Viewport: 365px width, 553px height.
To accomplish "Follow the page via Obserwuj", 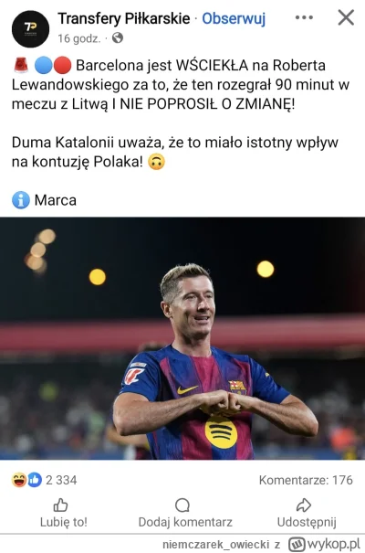I will click(x=234, y=18).
